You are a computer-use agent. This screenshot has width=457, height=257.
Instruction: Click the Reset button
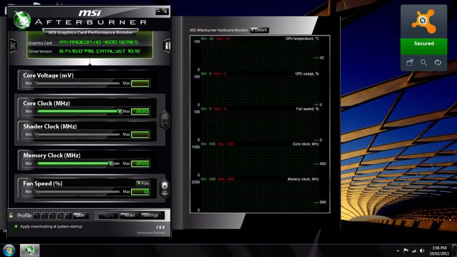129,215
